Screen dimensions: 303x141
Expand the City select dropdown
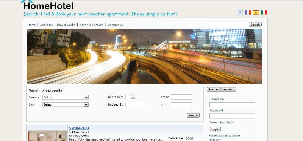(66, 104)
